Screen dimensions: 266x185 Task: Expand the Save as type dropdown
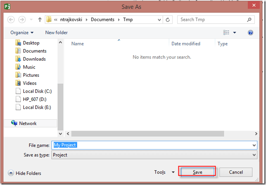(x=254, y=155)
